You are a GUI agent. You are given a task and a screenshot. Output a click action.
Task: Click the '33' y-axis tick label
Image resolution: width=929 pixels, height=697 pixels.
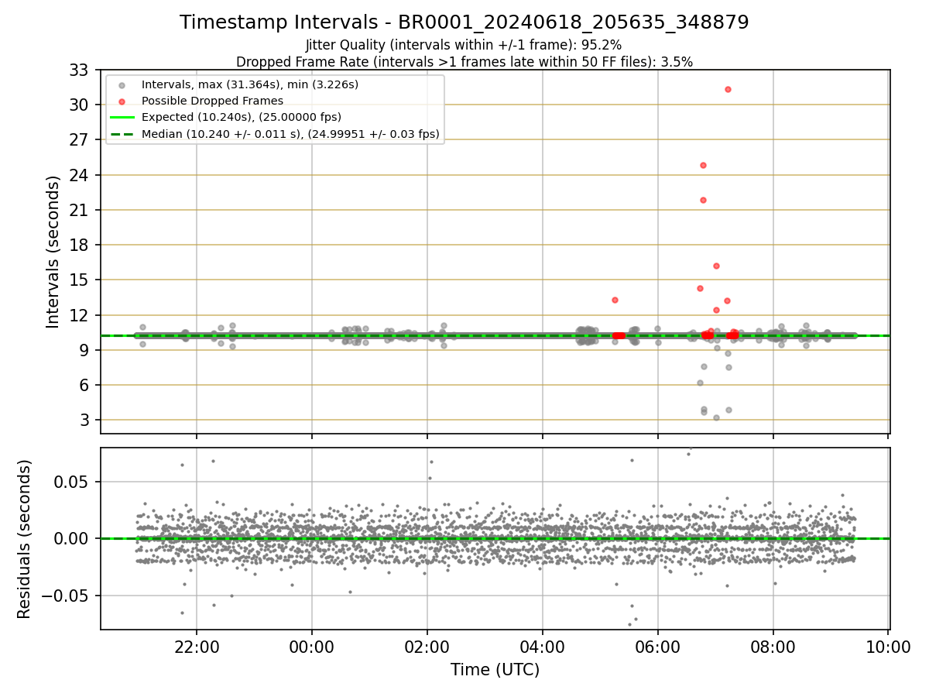pos(81,70)
